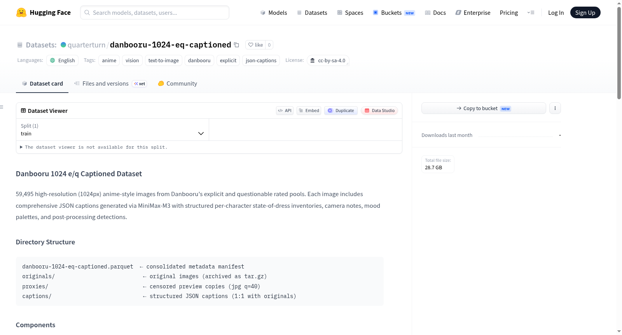Select the vision tag
The height and width of the screenshot is (335, 622).
(132, 60)
